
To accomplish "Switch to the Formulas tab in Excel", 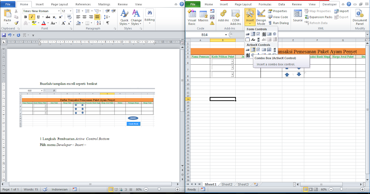I will pyautogui.click(x=265, y=4).
